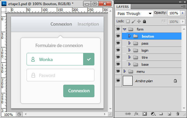Image resolution: width=187 pixels, height=118 pixels.
Task: Expand the login group
Action: 129,50
